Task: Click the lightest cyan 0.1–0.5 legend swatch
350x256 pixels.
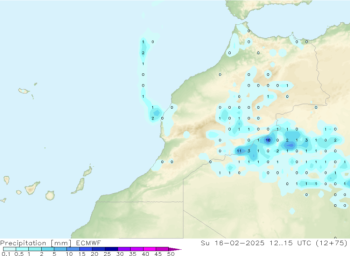Action: click(9, 249)
